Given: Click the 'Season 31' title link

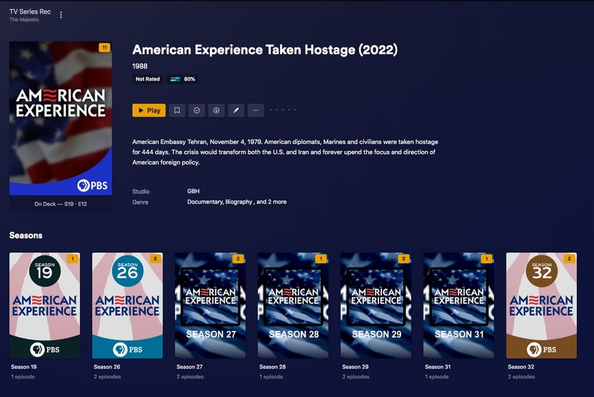Looking at the screenshot, I should [438, 367].
